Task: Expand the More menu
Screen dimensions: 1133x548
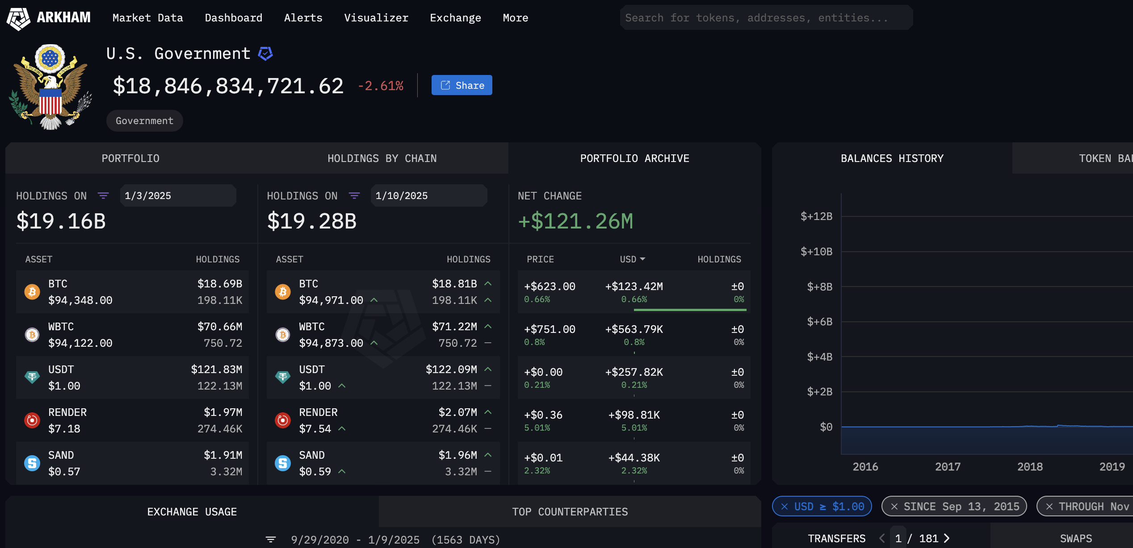Action: click(515, 18)
